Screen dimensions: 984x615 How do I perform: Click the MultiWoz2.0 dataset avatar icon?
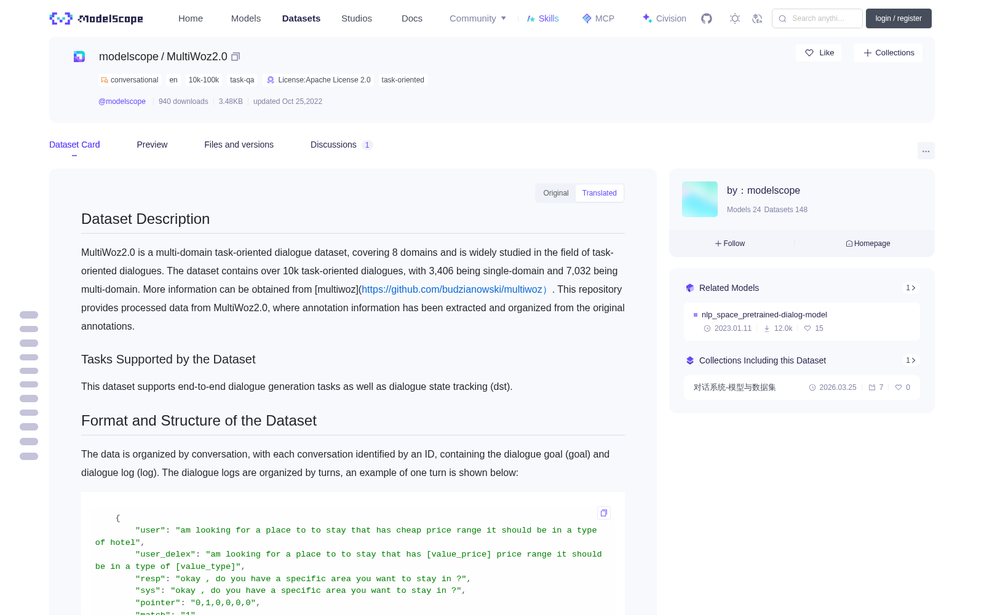(x=79, y=57)
